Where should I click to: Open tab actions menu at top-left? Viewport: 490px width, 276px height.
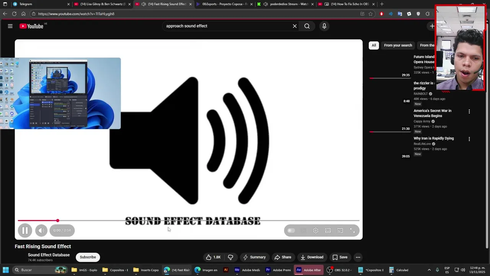click(5, 4)
